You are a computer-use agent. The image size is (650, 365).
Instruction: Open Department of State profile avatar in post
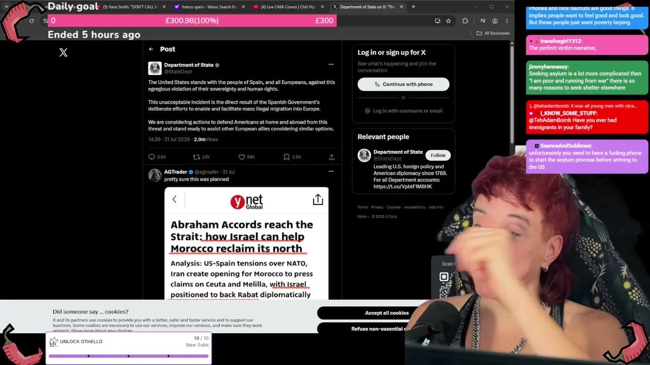coord(155,68)
